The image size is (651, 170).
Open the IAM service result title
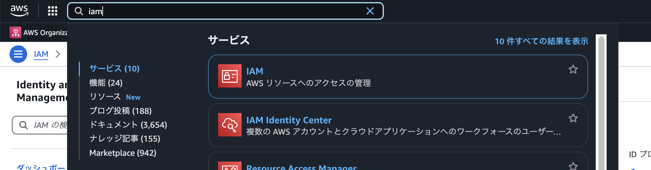[x=255, y=71]
